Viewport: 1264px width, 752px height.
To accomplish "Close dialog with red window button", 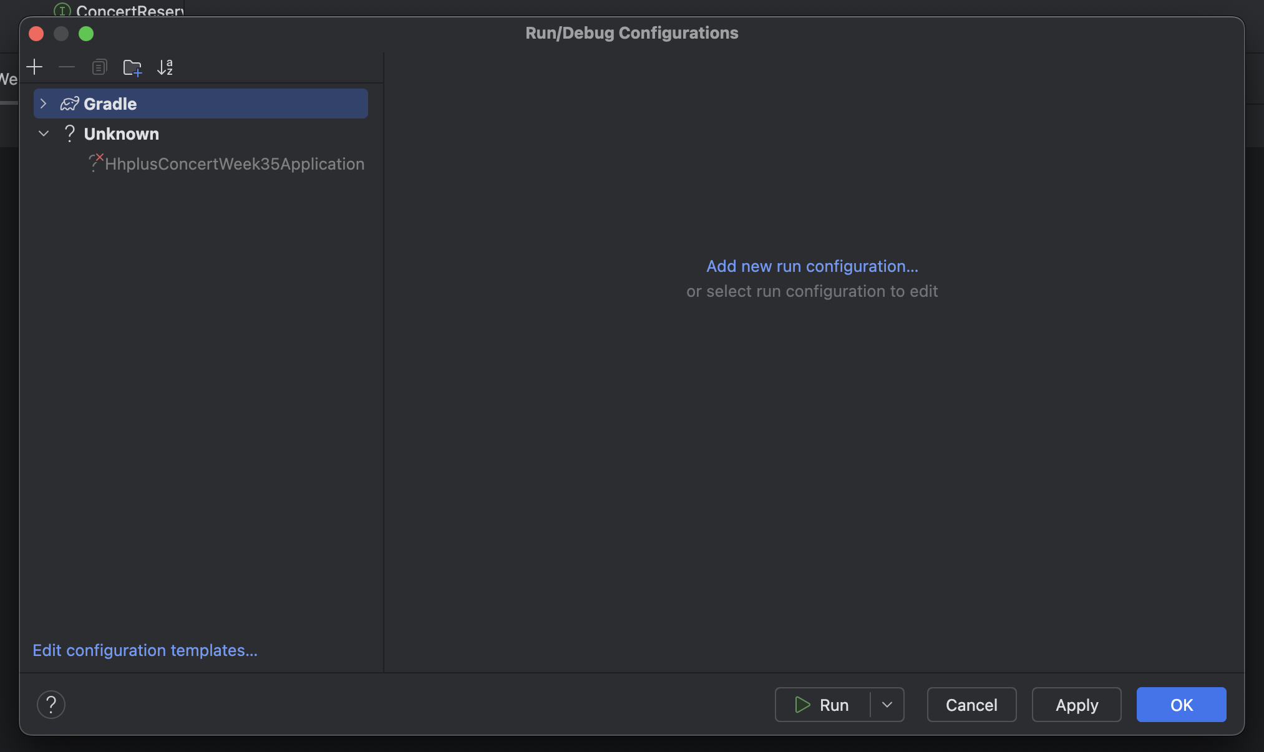I will click(36, 34).
